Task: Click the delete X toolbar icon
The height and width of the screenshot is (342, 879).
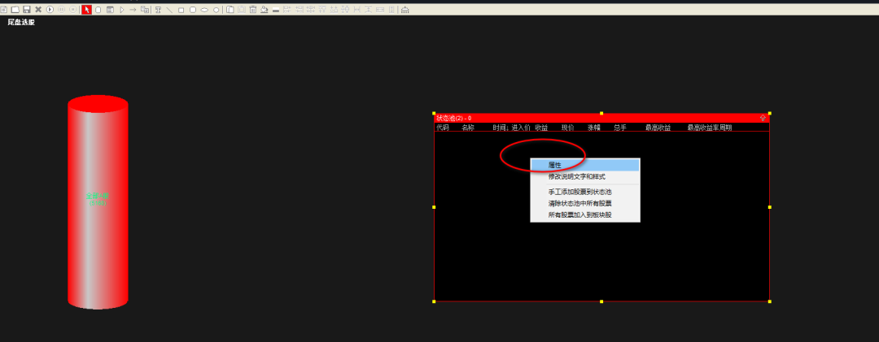Action: [38, 10]
